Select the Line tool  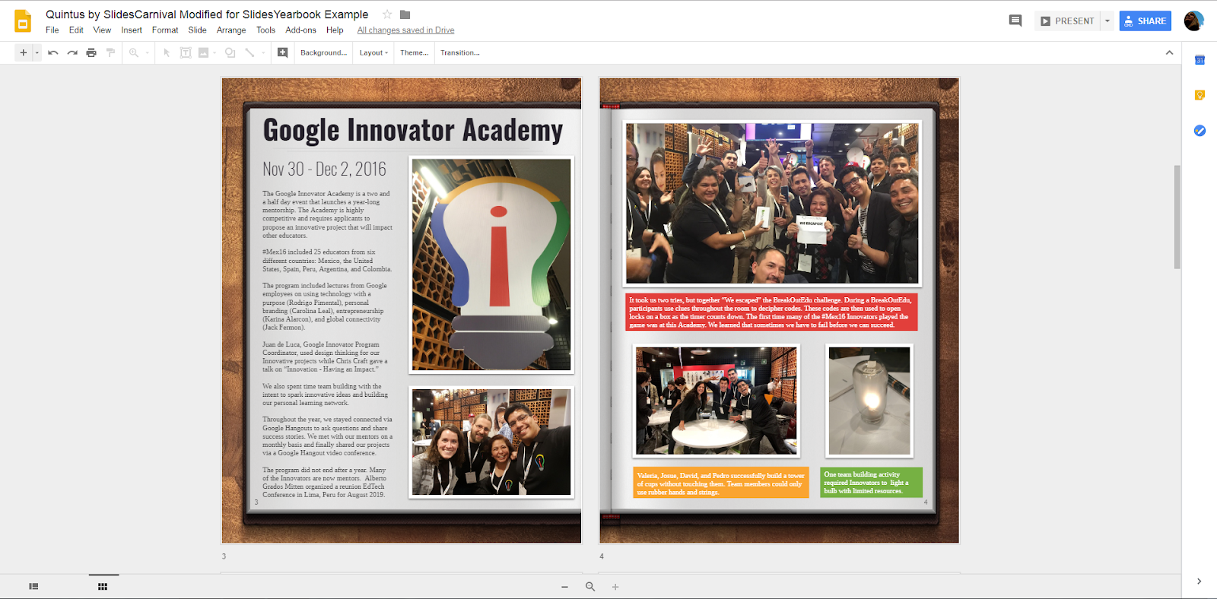coord(249,52)
